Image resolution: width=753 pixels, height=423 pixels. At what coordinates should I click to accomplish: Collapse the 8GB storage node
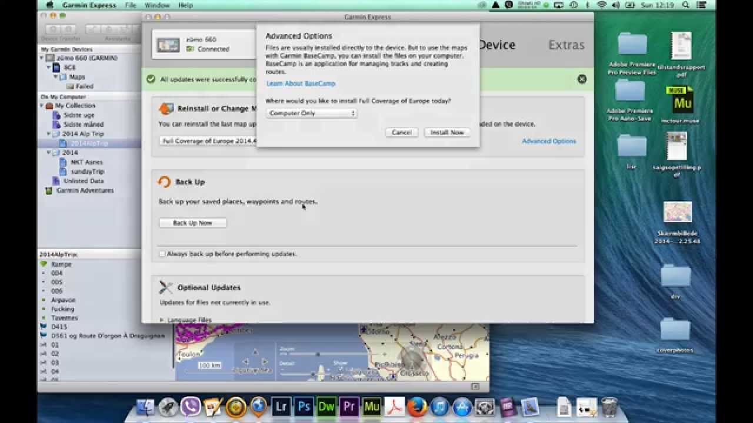(x=49, y=68)
